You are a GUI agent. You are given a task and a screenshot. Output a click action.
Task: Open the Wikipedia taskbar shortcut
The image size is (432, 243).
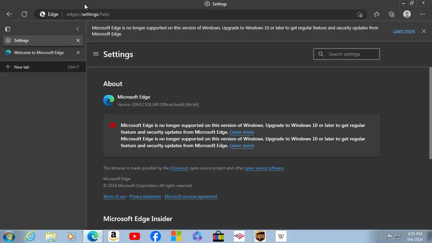[281, 236]
